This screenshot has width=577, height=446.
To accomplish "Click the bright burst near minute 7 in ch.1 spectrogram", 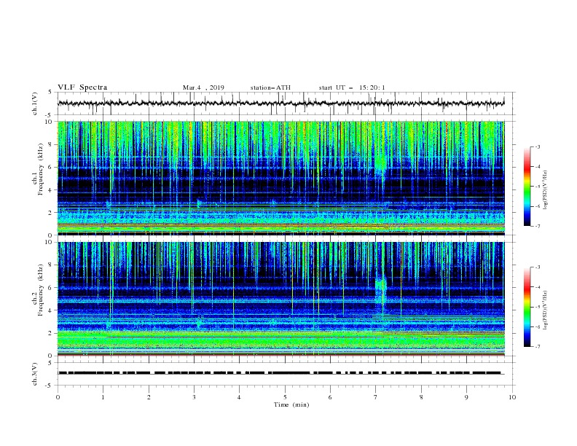I will click(x=381, y=162).
